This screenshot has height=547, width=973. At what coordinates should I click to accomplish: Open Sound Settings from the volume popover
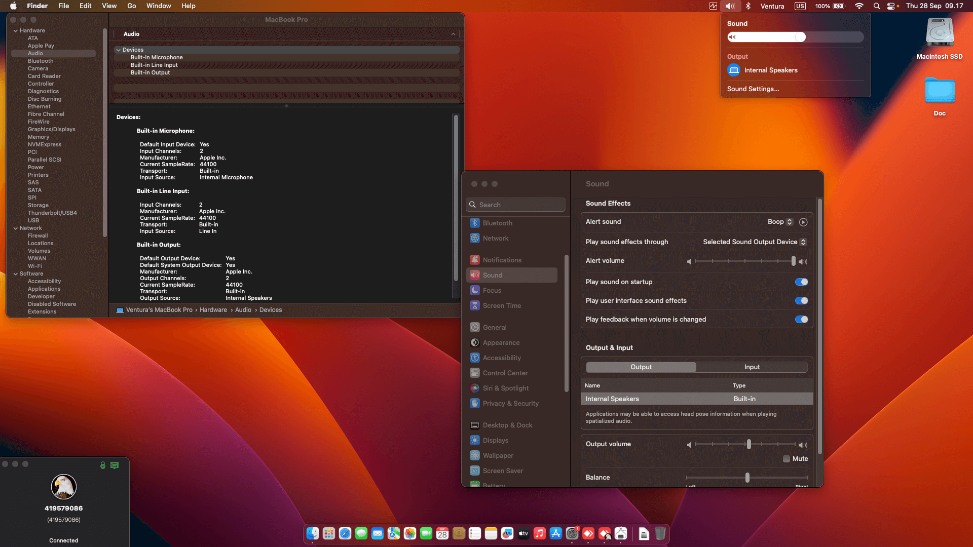pos(753,89)
